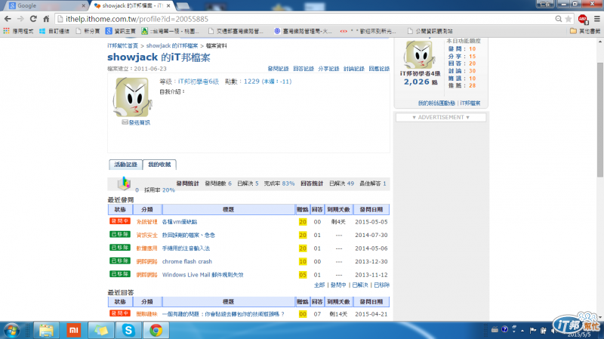This screenshot has height=339, width=604.
Task: Open the 新分頁 bookmark
Action: [88, 31]
